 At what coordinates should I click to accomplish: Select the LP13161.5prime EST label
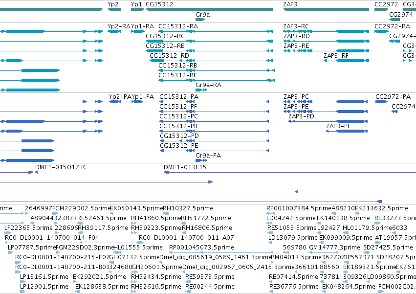click(x=44, y=277)
